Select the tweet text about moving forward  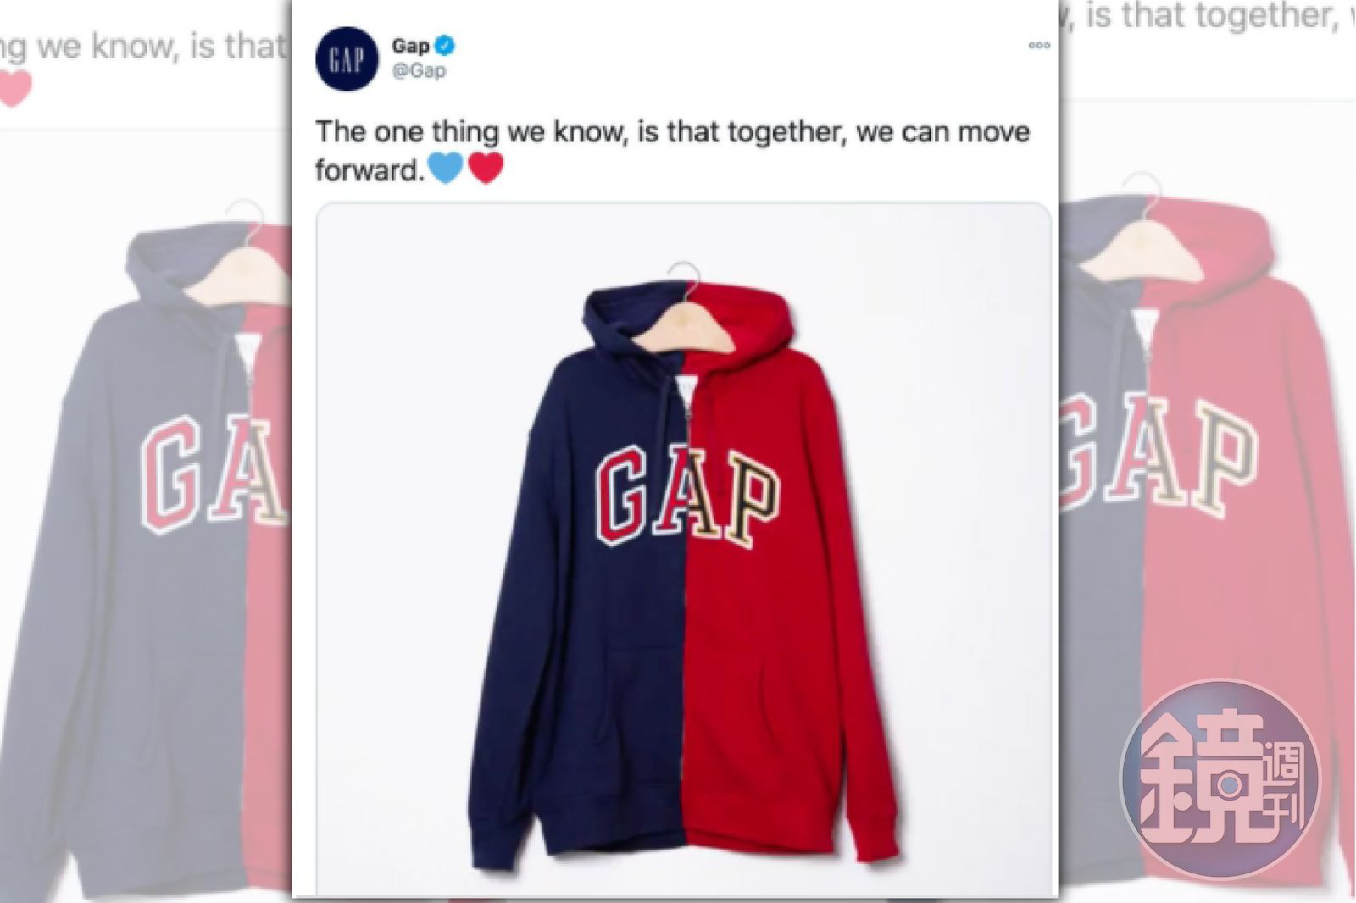[x=672, y=151]
